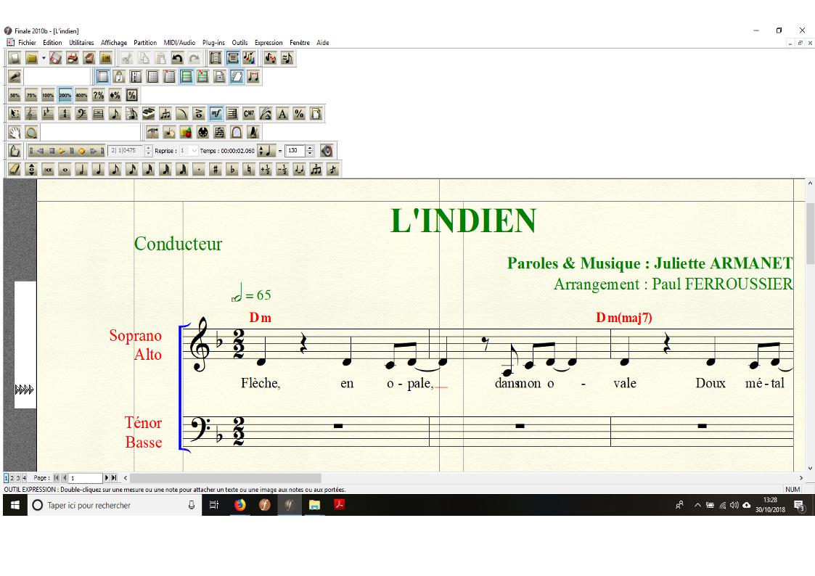Choose the Eraser in the note palette
The width and height of the screenshot is (815, 576).
pos(14,169)
